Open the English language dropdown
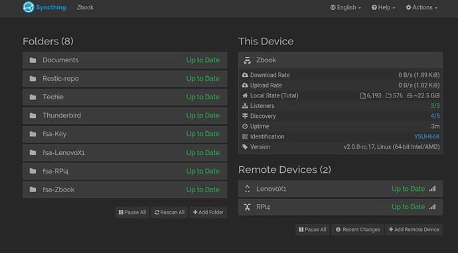This screenshot has width=458, height=253. click(x=346, y=7)
